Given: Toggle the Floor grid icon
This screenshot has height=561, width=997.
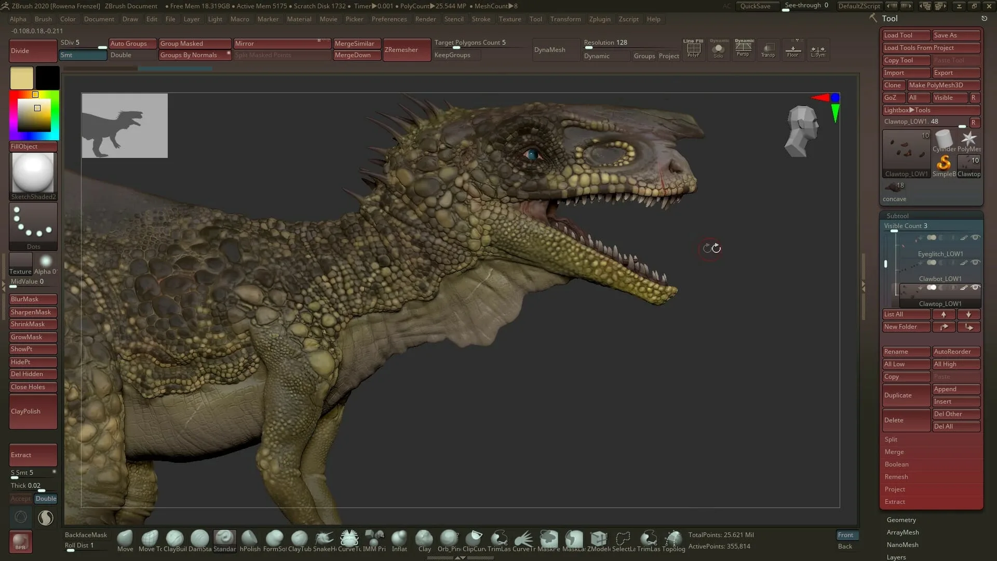Looking at the screenshot, I should 793,49.
